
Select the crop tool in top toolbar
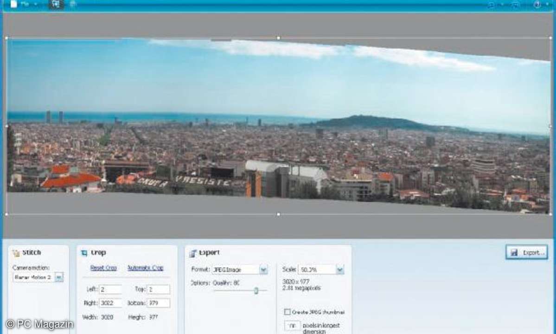(x=56, y=4)
